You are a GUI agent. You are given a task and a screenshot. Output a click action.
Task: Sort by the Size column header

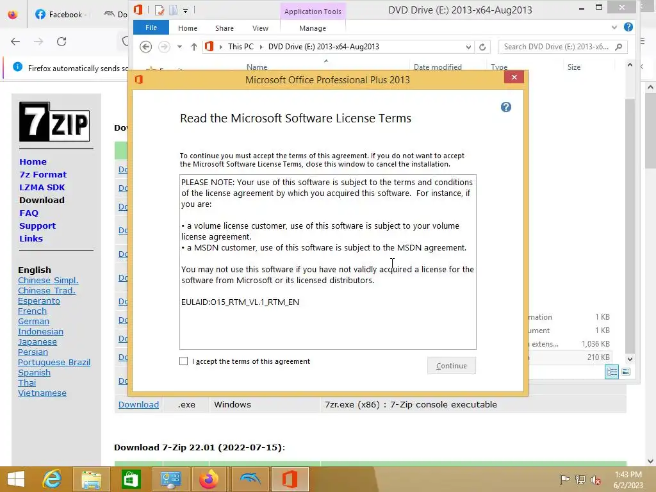pyautogui.click(x=573, y=67)
